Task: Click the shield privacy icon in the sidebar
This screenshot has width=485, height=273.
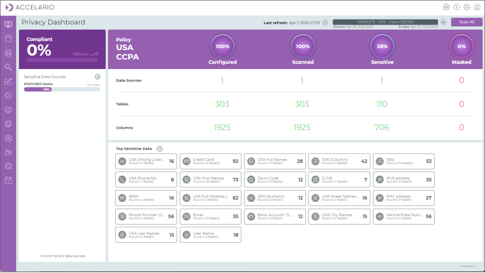Action: click(8, 124)
